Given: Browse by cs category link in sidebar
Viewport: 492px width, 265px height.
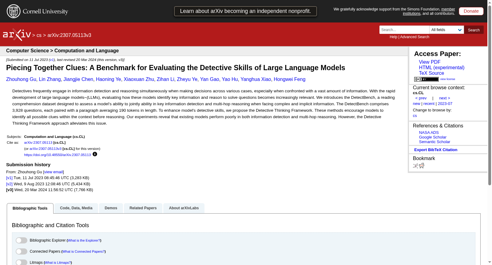Looking at the screenshot, I should click(415, 116).
